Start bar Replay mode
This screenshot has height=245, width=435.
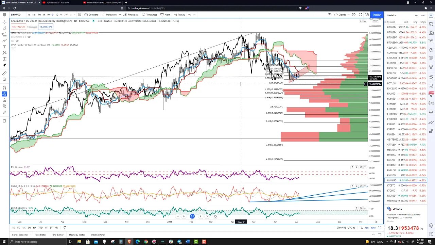179,15
